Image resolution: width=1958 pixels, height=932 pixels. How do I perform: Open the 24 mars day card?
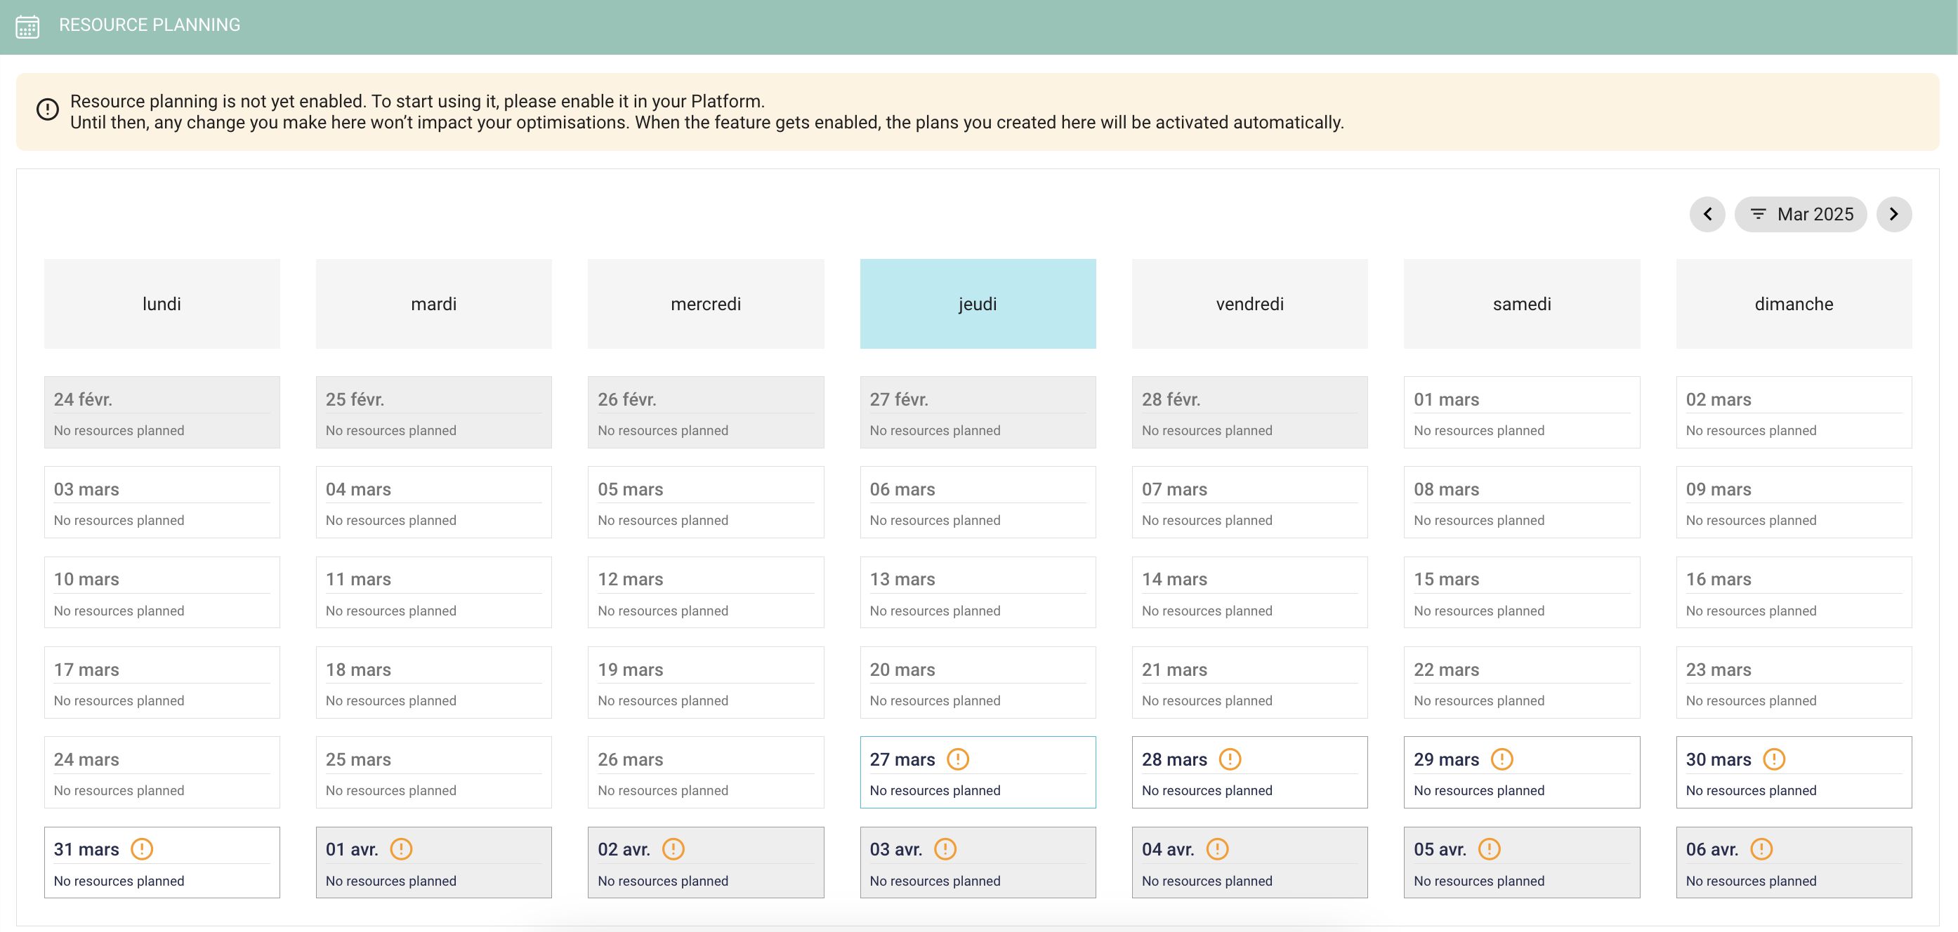click(x=162, y=773)
